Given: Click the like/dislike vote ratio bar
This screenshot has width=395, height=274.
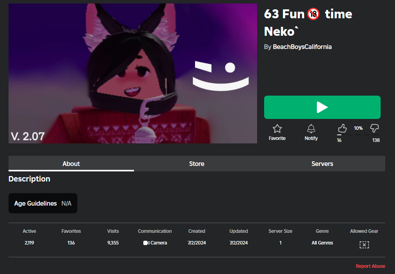Looking at the screenshot, I should pos(358,135).
